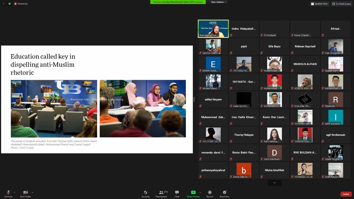The width and height of the screenshot is (354, 199).
Task: Open the Participants list icon
Action: pyautogui.click(x=161, y=193)
